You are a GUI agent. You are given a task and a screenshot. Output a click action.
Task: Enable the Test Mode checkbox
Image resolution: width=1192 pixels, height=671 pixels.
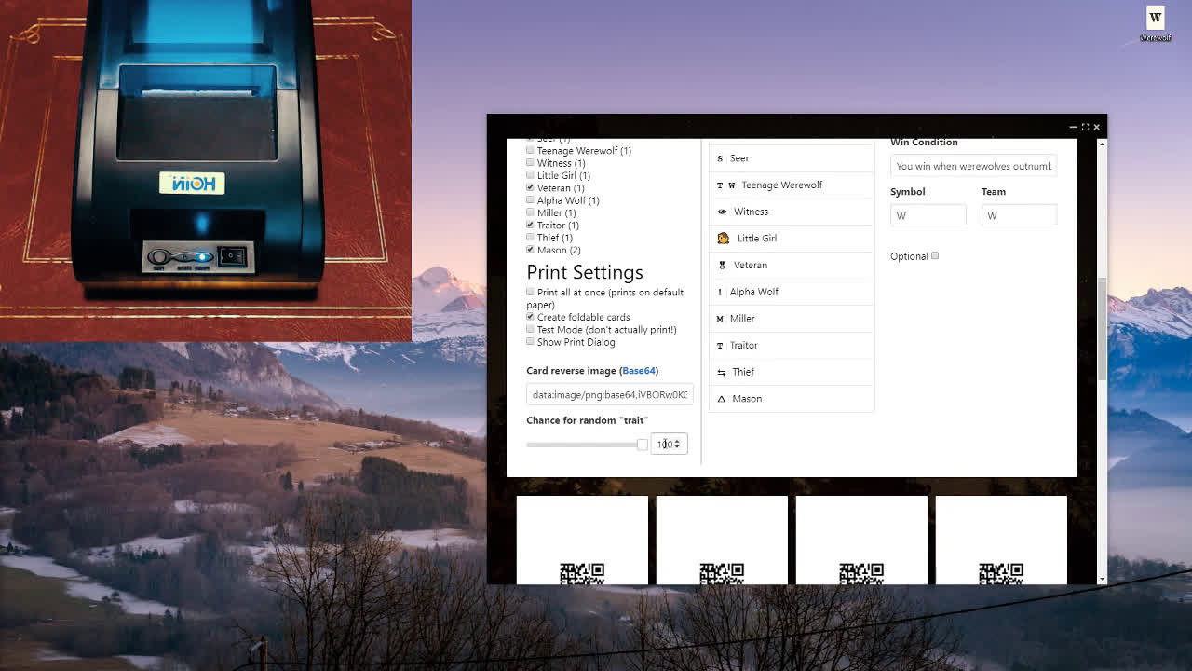(531, 329)
